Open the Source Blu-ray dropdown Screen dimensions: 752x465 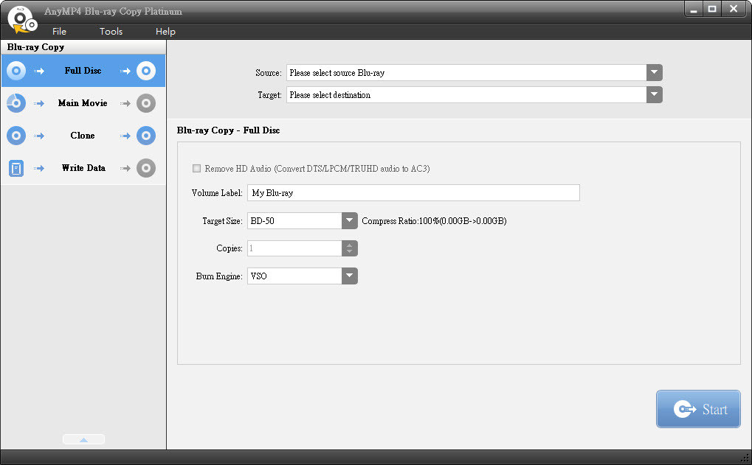[x=654, y=73]
